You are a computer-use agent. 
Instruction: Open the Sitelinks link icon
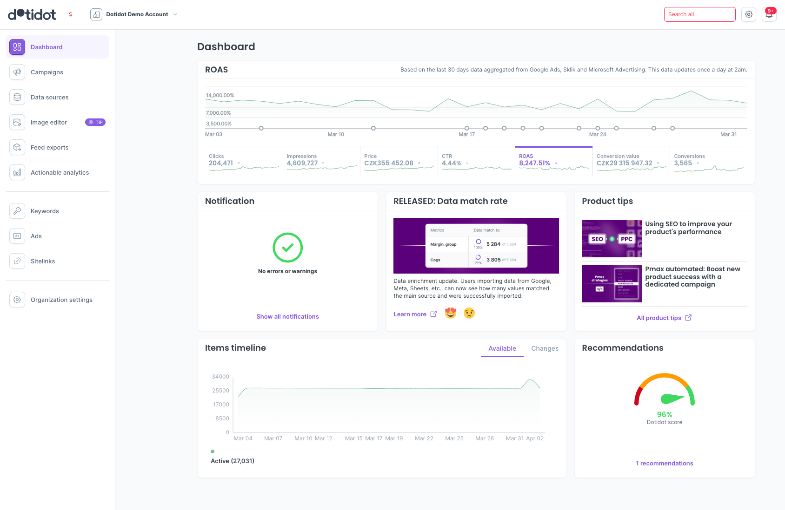coord(17,261)
